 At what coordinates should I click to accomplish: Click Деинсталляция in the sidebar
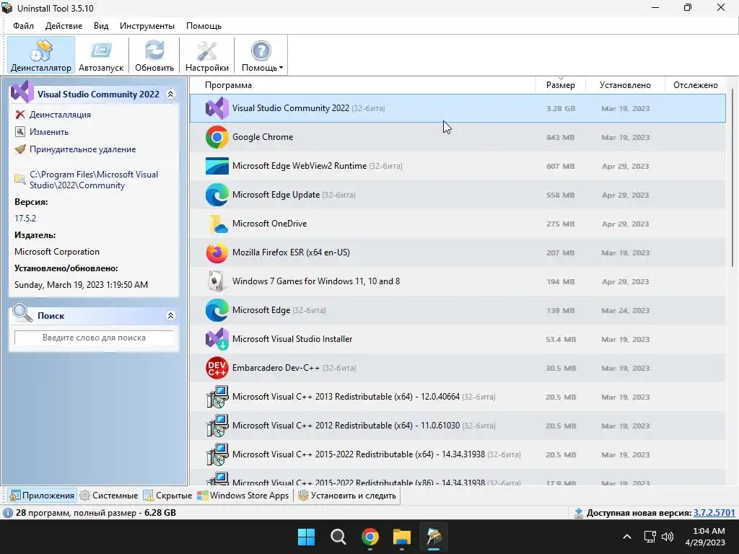(x=60, y=115)
